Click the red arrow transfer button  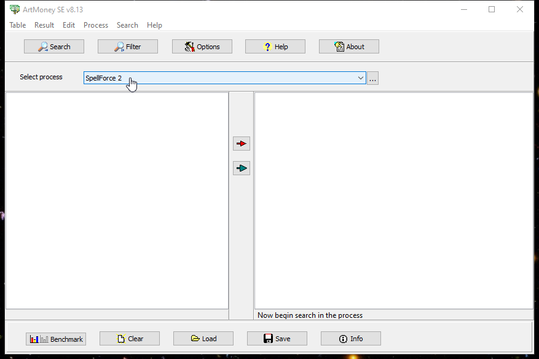point(242,143)
